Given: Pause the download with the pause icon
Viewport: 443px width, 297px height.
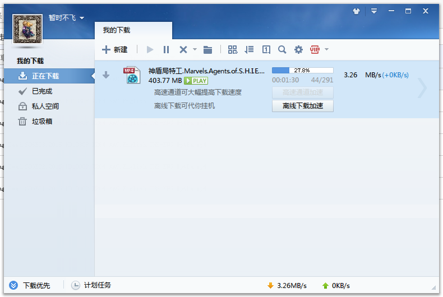Looking at the screenshot, I should (166, 50).
